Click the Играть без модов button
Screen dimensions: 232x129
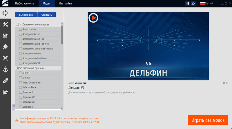pyautogui.click(x=208, y=120)
